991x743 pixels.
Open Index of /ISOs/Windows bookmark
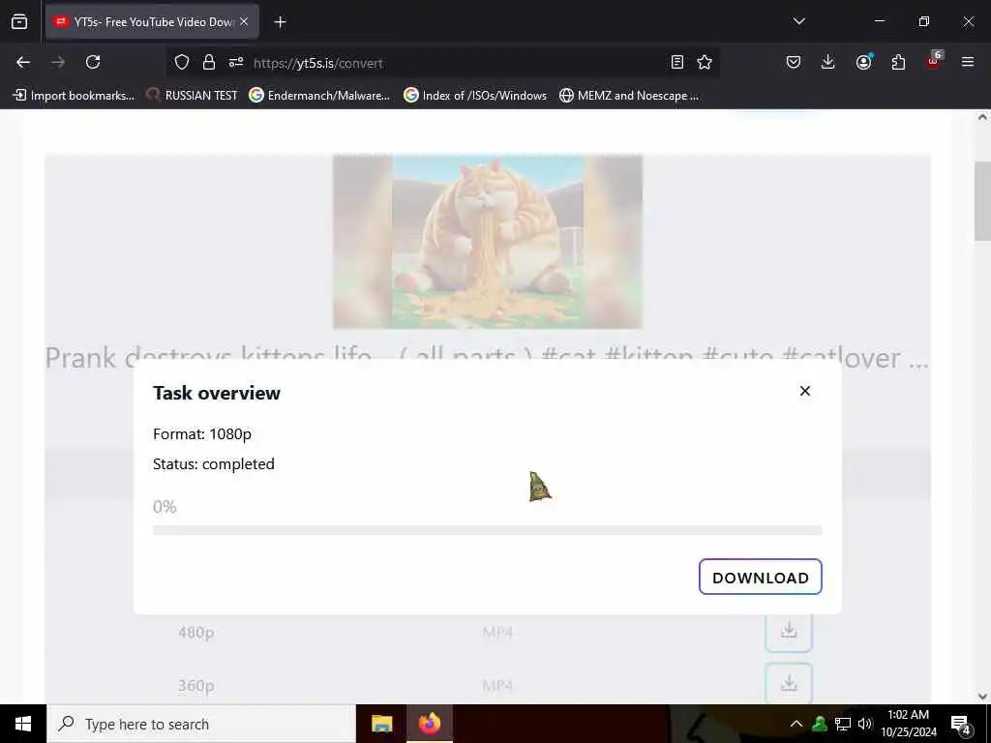click(x=475, y=96)
